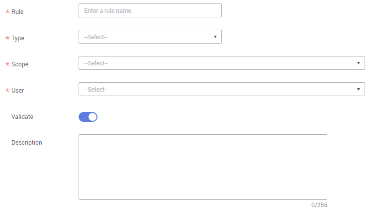
Task: Open the User select box
Action: pos(222,89)
